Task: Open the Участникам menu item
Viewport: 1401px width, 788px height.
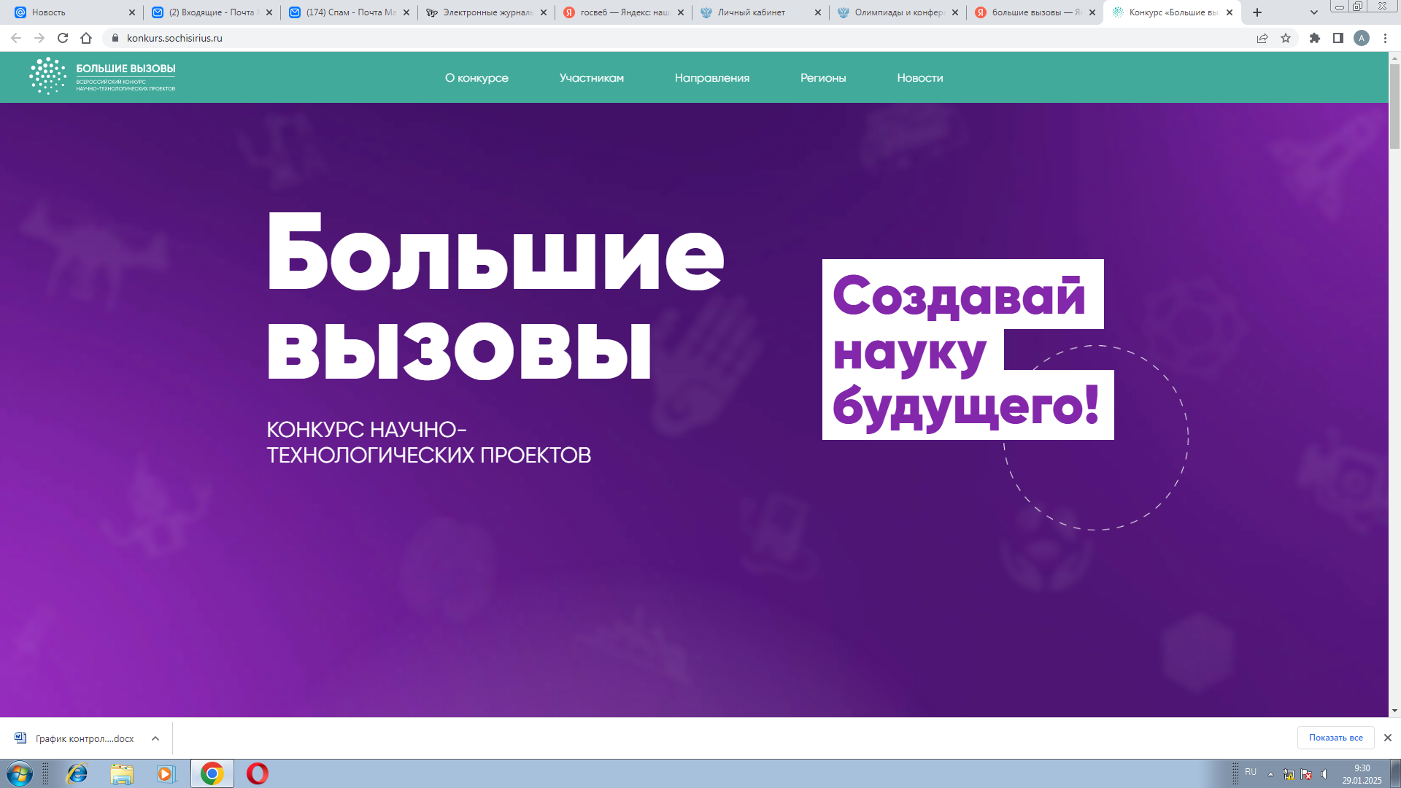Action: click(592, 78)
